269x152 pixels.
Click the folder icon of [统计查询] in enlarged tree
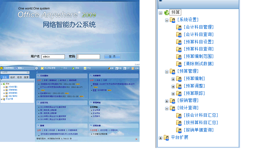pyautogui.click(x=172, y=108)
